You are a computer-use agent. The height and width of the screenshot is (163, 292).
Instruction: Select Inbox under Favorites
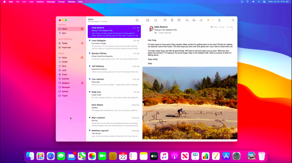pos(71,29)
